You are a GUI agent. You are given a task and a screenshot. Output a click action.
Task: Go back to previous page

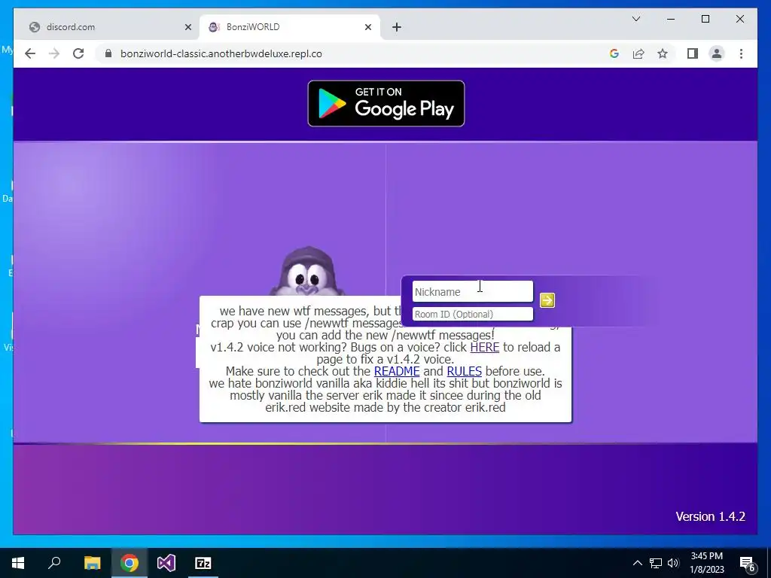click(30, 53)
